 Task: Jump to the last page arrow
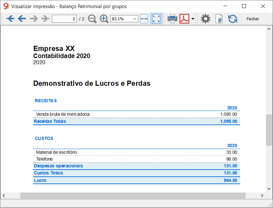click(45, 19)
